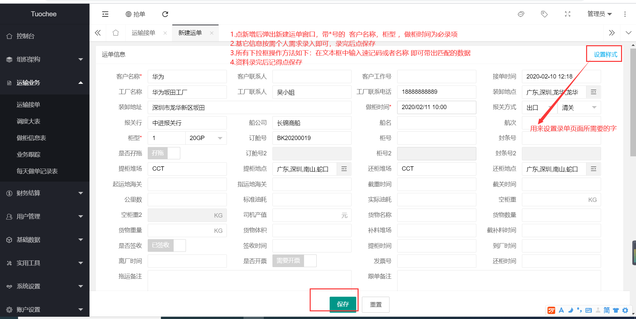Image resolution: width=636 pixels, height=319 pixels.
Task: Click the 设置样式 link
Action: [605, 55]
